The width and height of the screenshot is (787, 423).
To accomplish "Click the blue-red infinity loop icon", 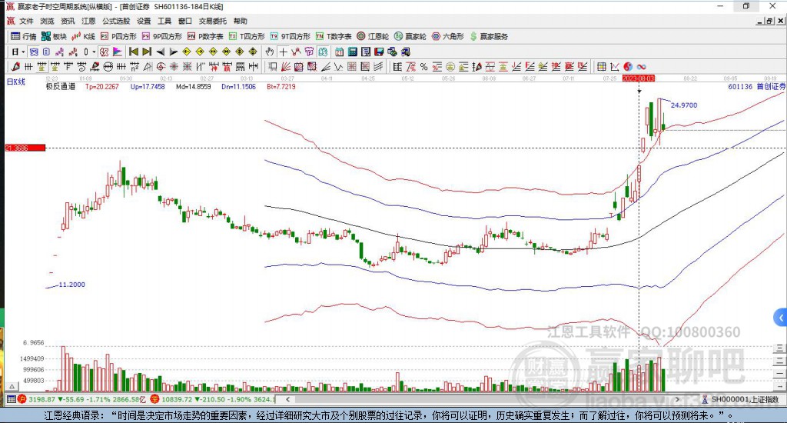I will [641, 66].
